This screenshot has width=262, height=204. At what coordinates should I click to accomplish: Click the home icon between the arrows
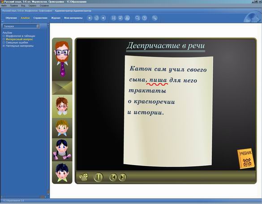[x=96, y=18]
